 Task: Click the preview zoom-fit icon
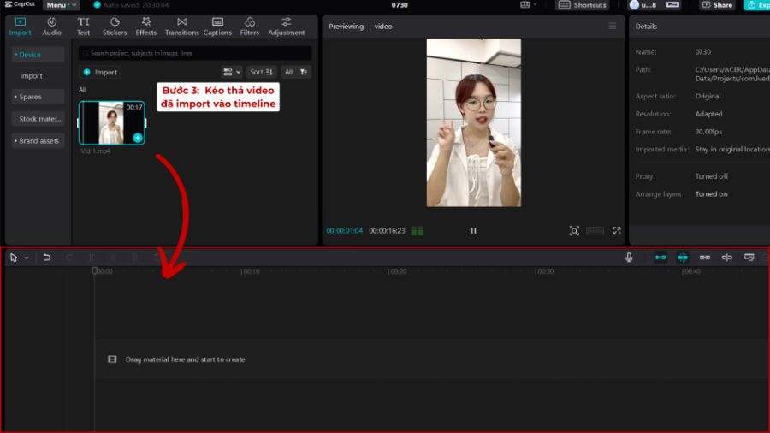574,231
